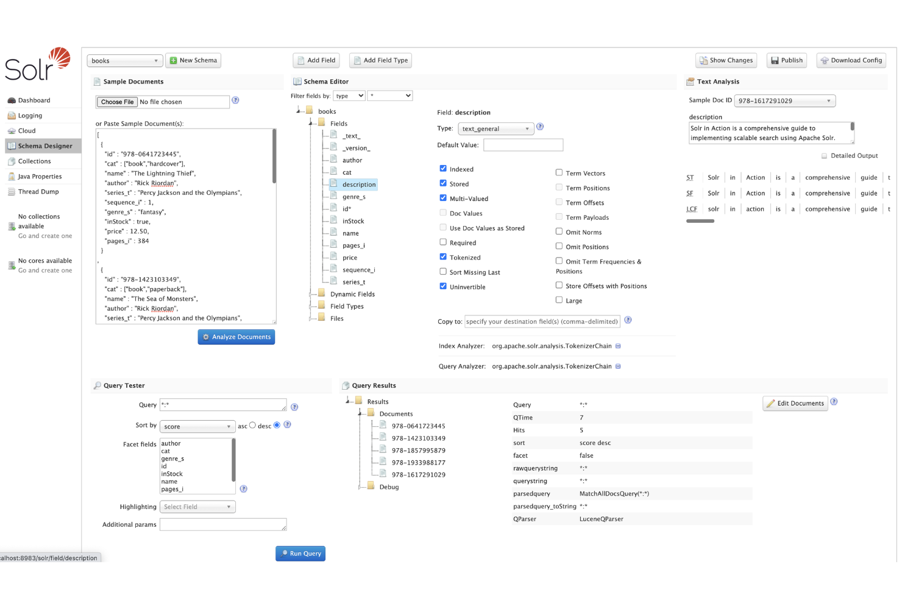Uncheck the Indexed checkbox for description
This screenshot has width=902, height=601.
(442, 168)
